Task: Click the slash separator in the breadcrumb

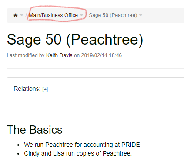Action: [26, 15]
